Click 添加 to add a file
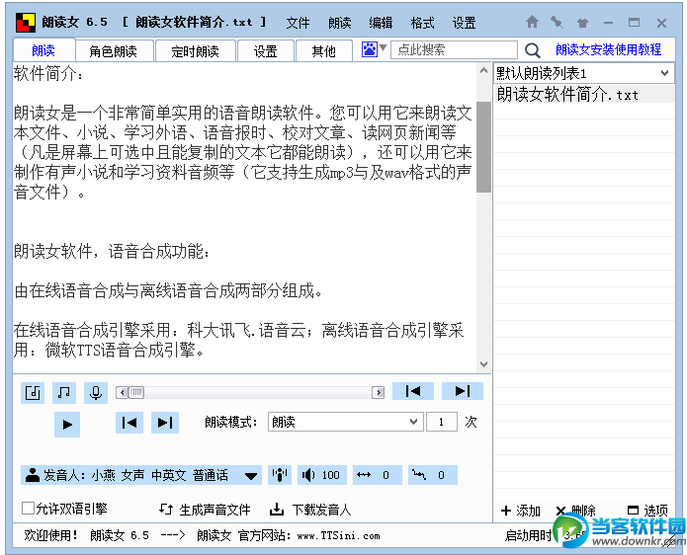687x555 pixels. pos(521,511)
